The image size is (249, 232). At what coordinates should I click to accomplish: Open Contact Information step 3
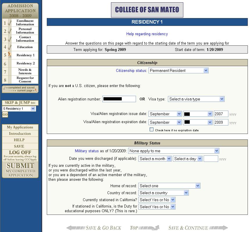click(x=25, y=39)
